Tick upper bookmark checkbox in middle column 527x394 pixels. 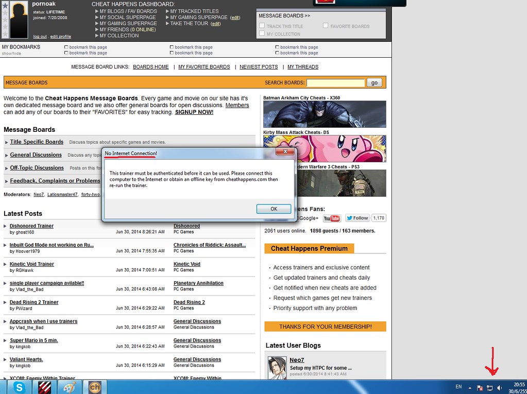[x=172, y=47]
